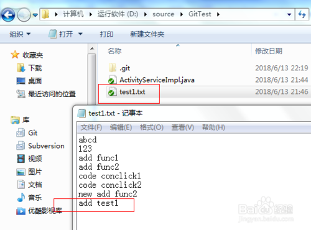Open the Git library in sidebar

click(x=27, y=133)
